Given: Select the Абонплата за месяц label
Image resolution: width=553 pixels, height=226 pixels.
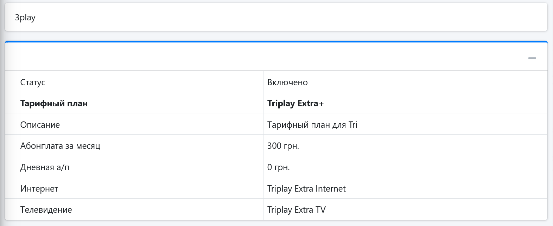Looking at the screenshot, I should coord(60,146).
